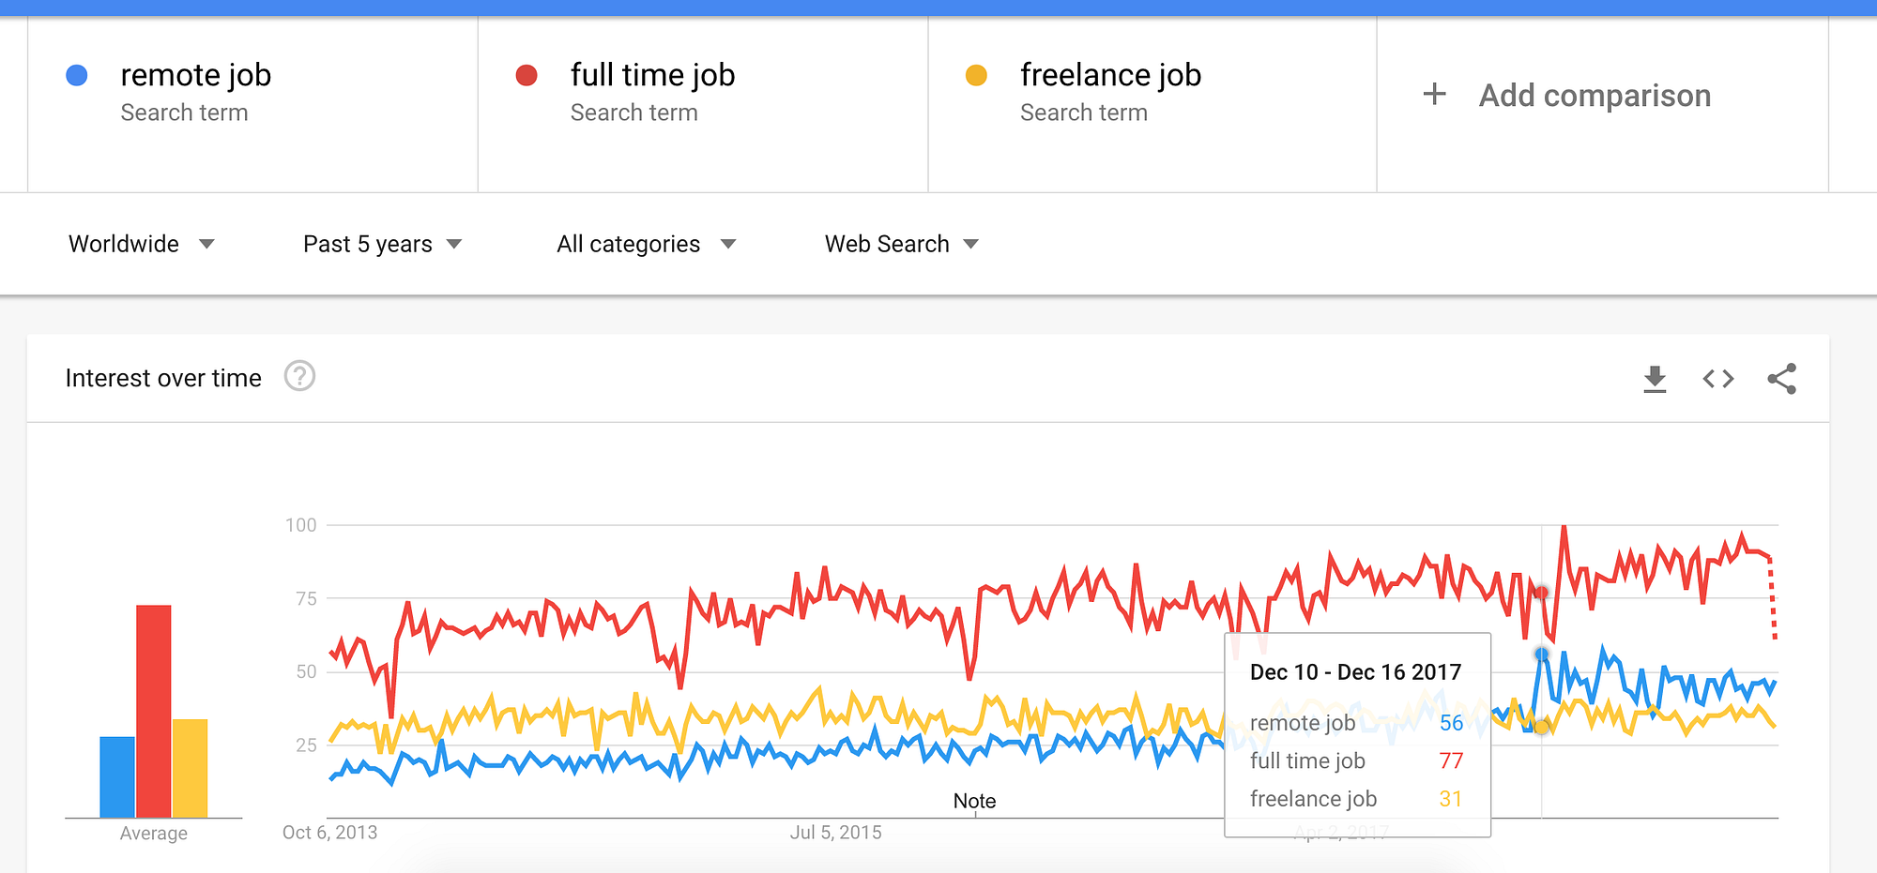Open the All categories dropdown
Screen dimensions: 1877x873
pos(646,245)
